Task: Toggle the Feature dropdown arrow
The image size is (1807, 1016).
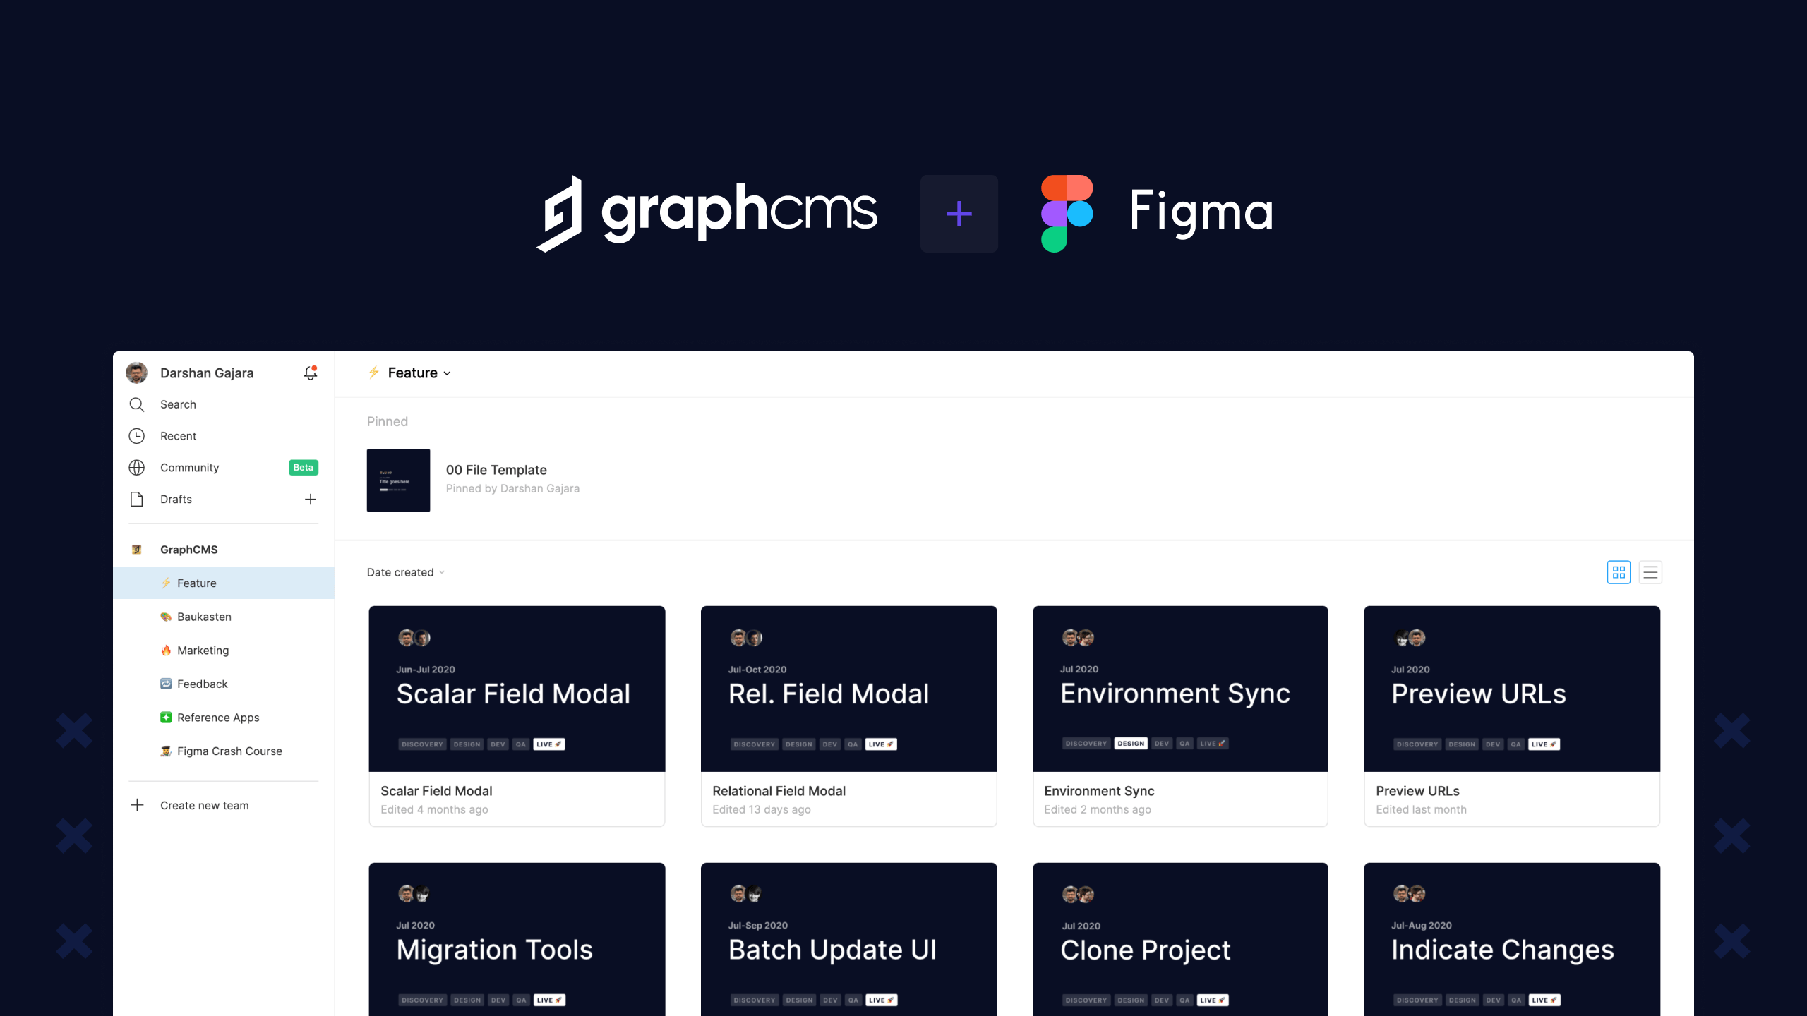Action: pyautogui.click(x=448, y=373)
